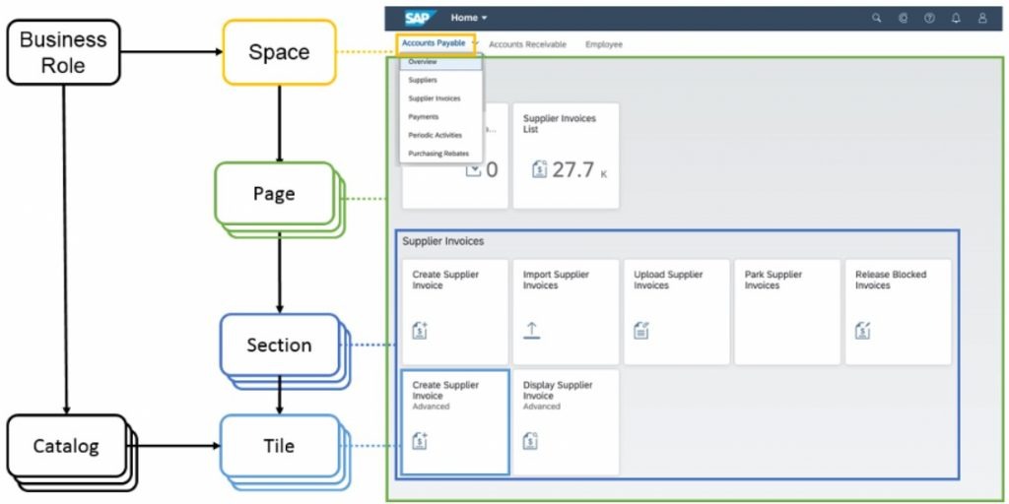Select Purchasing Rebates menu entry
The height and width of the screenshot is (504, 1009).
point(438,154)
